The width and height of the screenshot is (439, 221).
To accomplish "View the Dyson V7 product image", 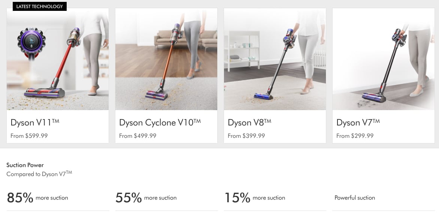I will [x=383, y=59].
